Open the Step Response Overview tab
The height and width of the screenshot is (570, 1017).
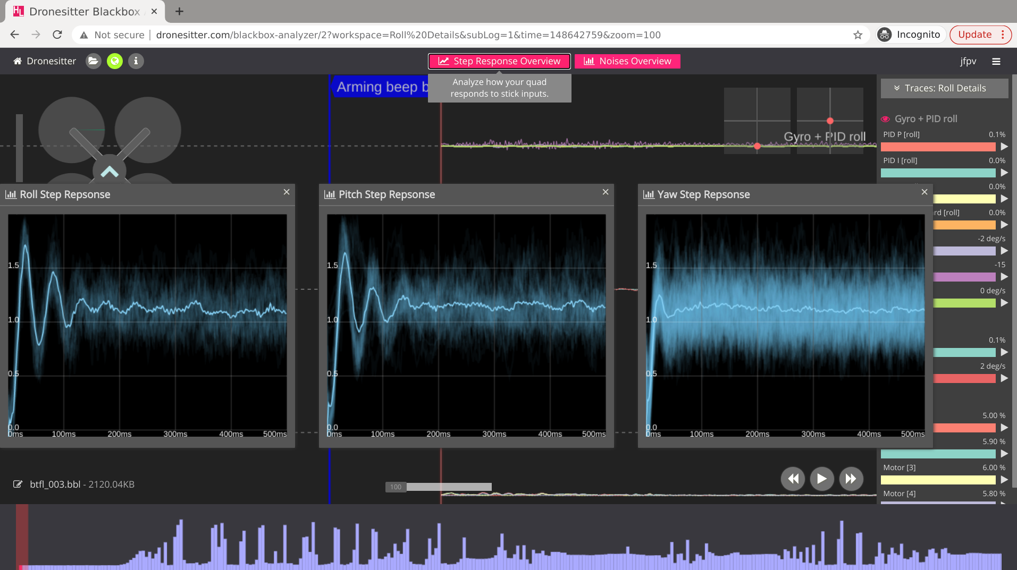point(499,61)
